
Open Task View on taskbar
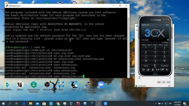17,103
